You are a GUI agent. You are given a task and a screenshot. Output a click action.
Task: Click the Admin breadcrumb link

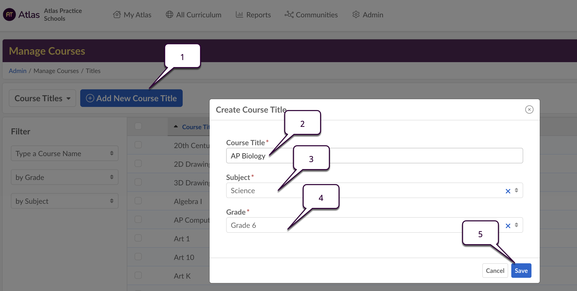click(18, 71)
